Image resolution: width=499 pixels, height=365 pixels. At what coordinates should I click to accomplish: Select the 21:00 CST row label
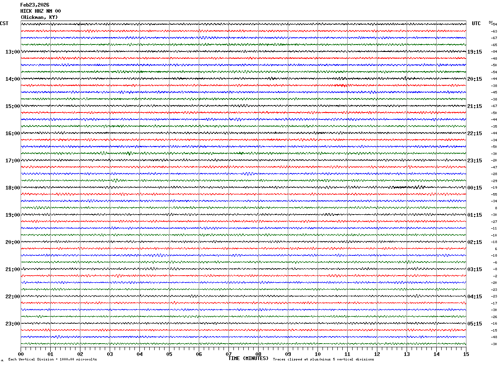(x=12, y=269)
